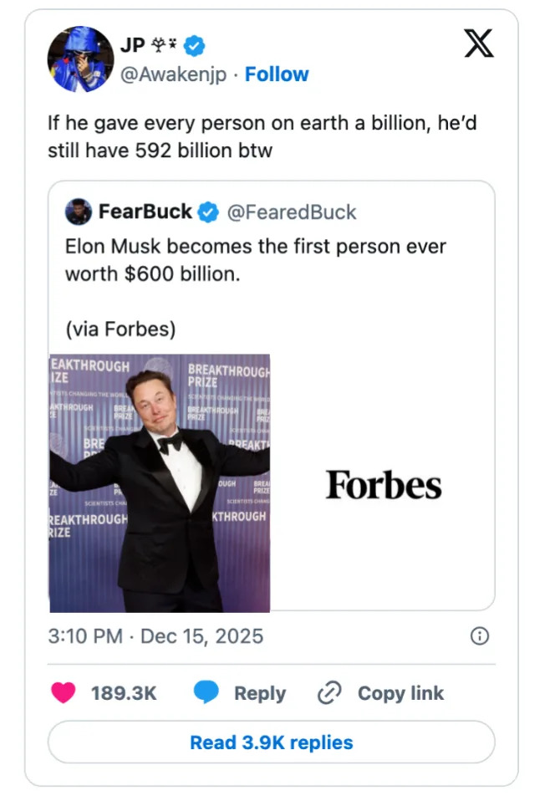Click the Reply text label

(259, 693)
